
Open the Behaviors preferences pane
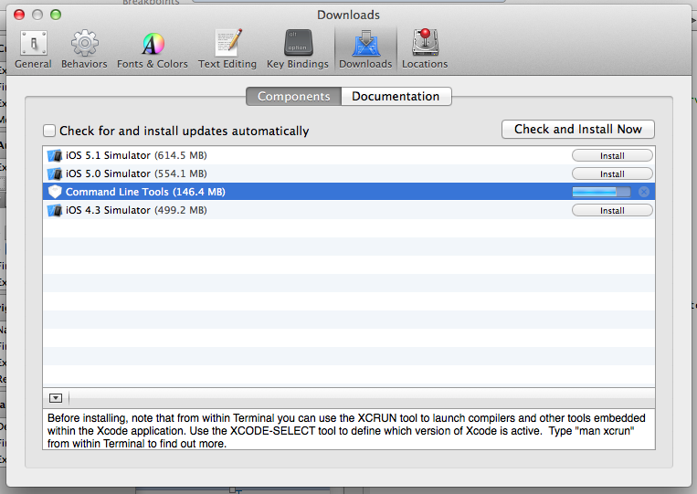pyautogui.click(x=84, y=49)
